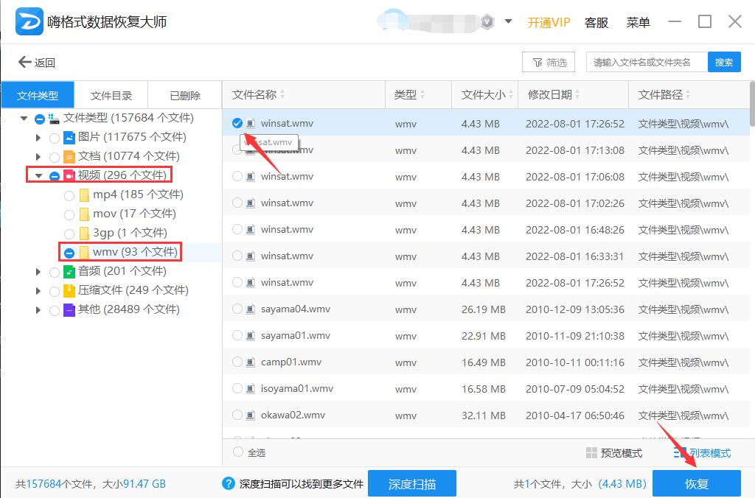Screen dimensions: 755x498
Task: Click the Hi Format app logo icon
Action: pyautogui.click(x=29, y=21)
